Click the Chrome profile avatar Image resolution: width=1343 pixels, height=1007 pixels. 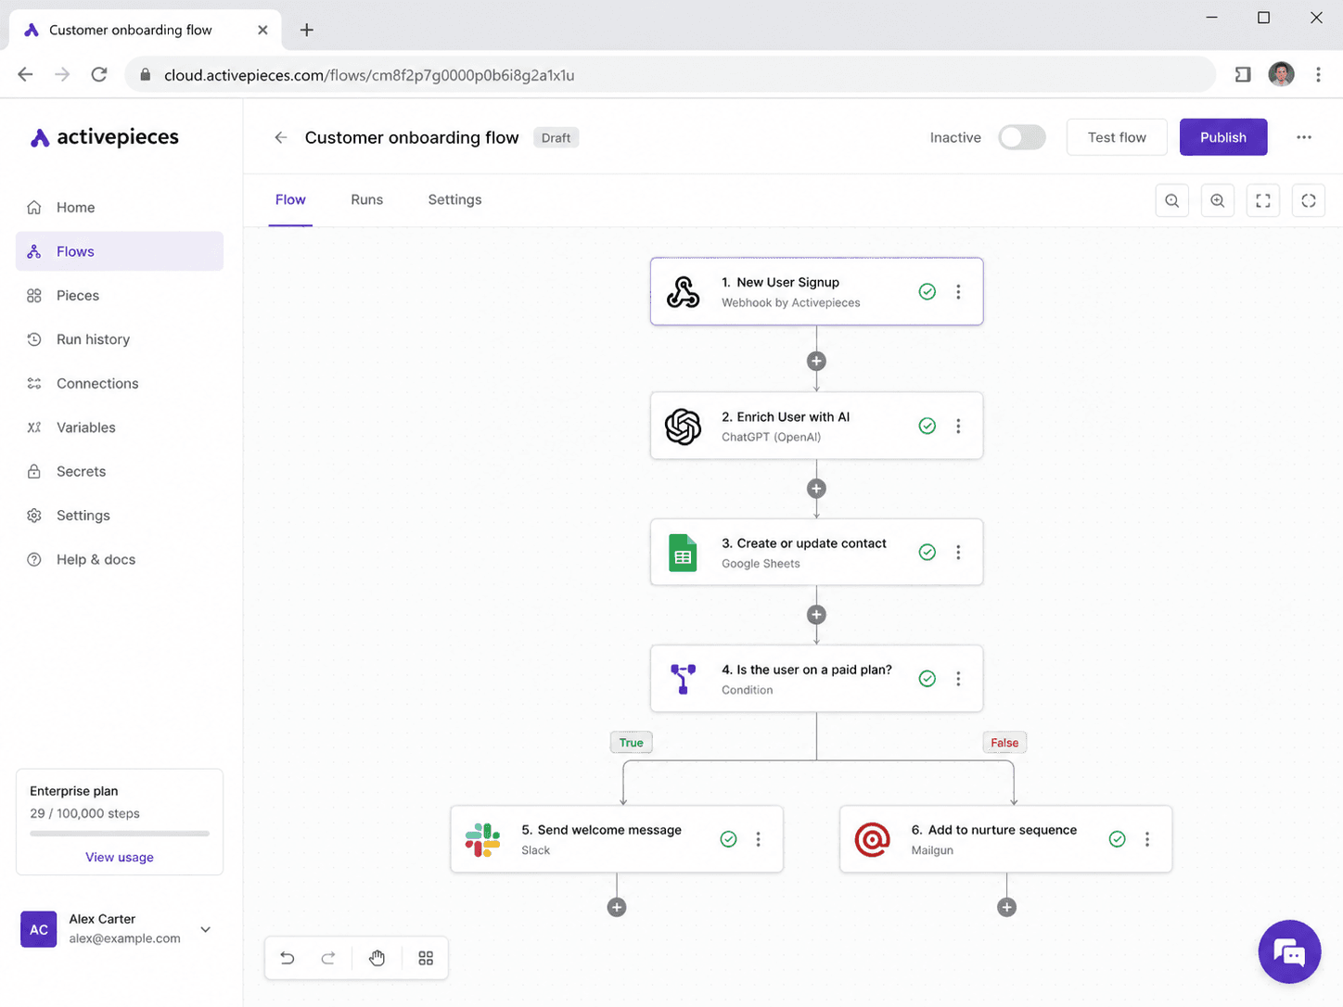pos(1282,75)
